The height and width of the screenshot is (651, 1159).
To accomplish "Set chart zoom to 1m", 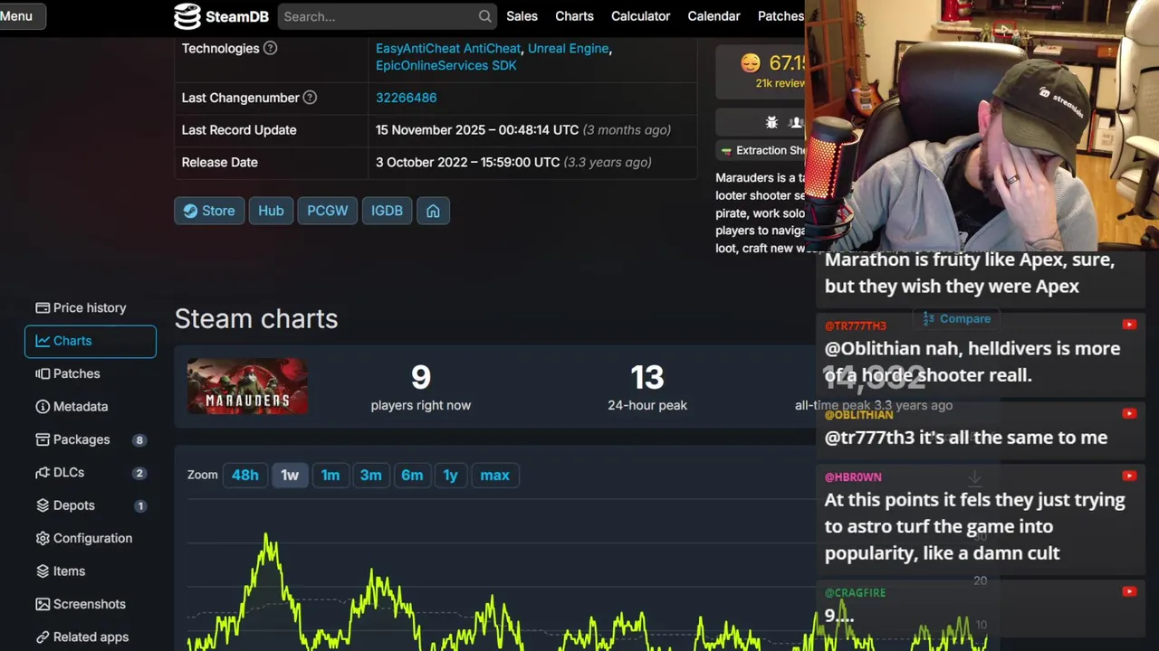I will (x=330, y=475).
